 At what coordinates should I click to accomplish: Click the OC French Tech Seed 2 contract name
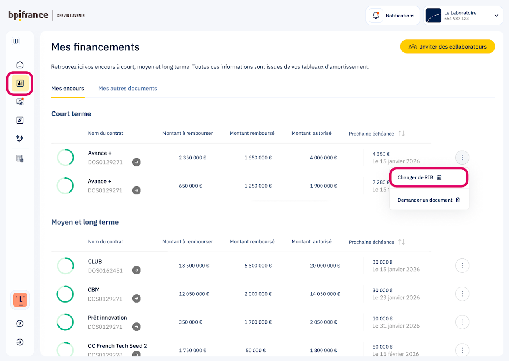pyautogui.click(x=117, y=346)
